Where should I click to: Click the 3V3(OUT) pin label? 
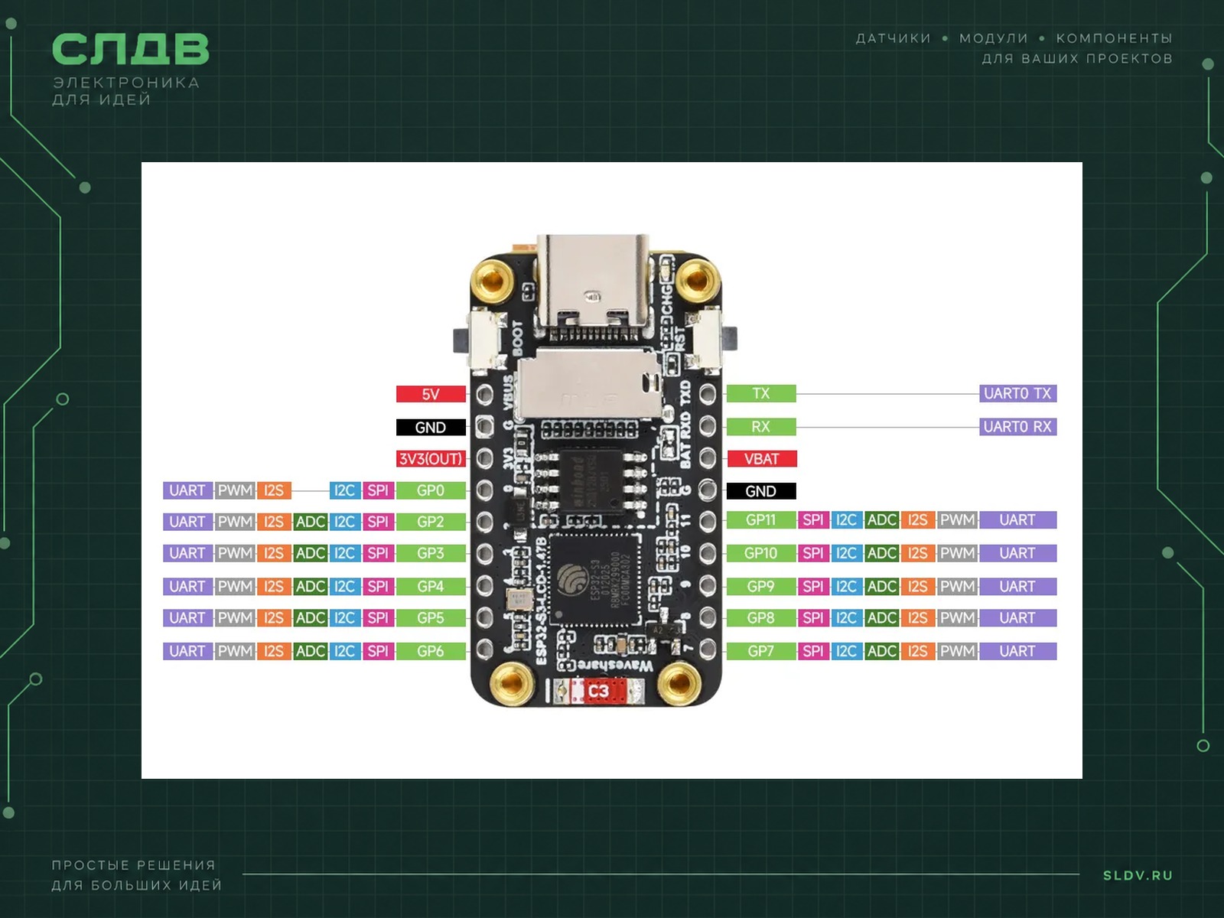click(x=431, y=459)
